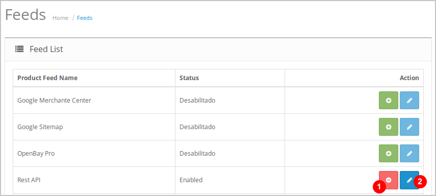Go to the Home breadcrumb link
Screen dimensions: 436x196
[x=60, y=18]
